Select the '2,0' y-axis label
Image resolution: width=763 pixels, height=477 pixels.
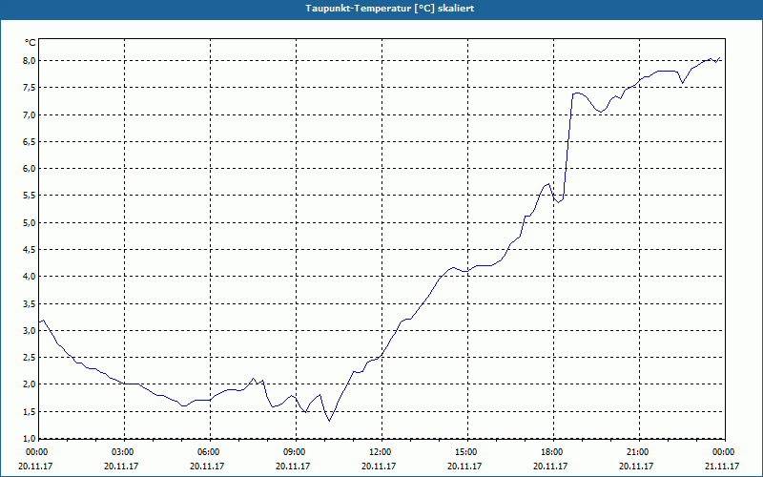[30, 384]
